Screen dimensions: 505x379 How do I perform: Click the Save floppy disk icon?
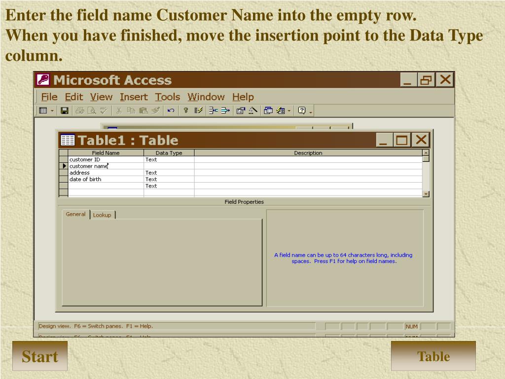[x=65, y=111]
